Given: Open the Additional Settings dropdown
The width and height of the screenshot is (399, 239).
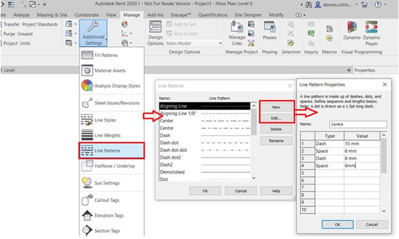Looking at the screenshot, I should tap(93, 33).
